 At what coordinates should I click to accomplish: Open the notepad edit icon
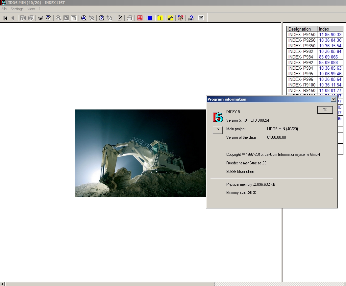coord(119,18)
